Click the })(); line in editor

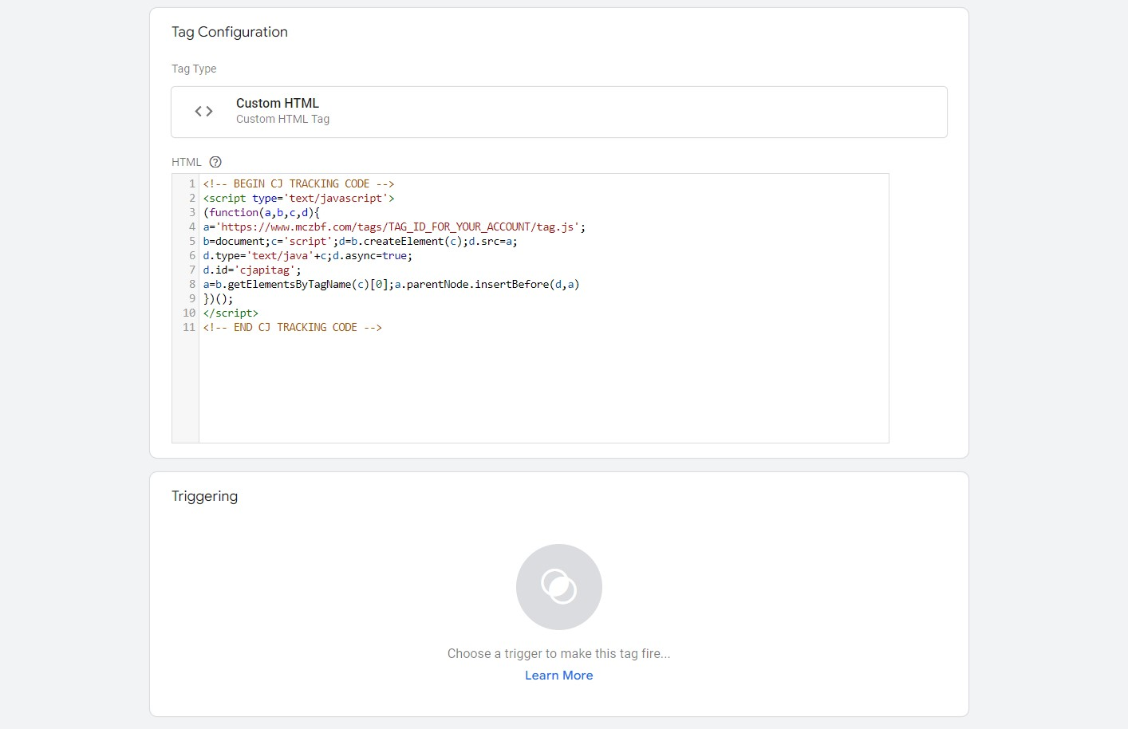coord(219,299)
